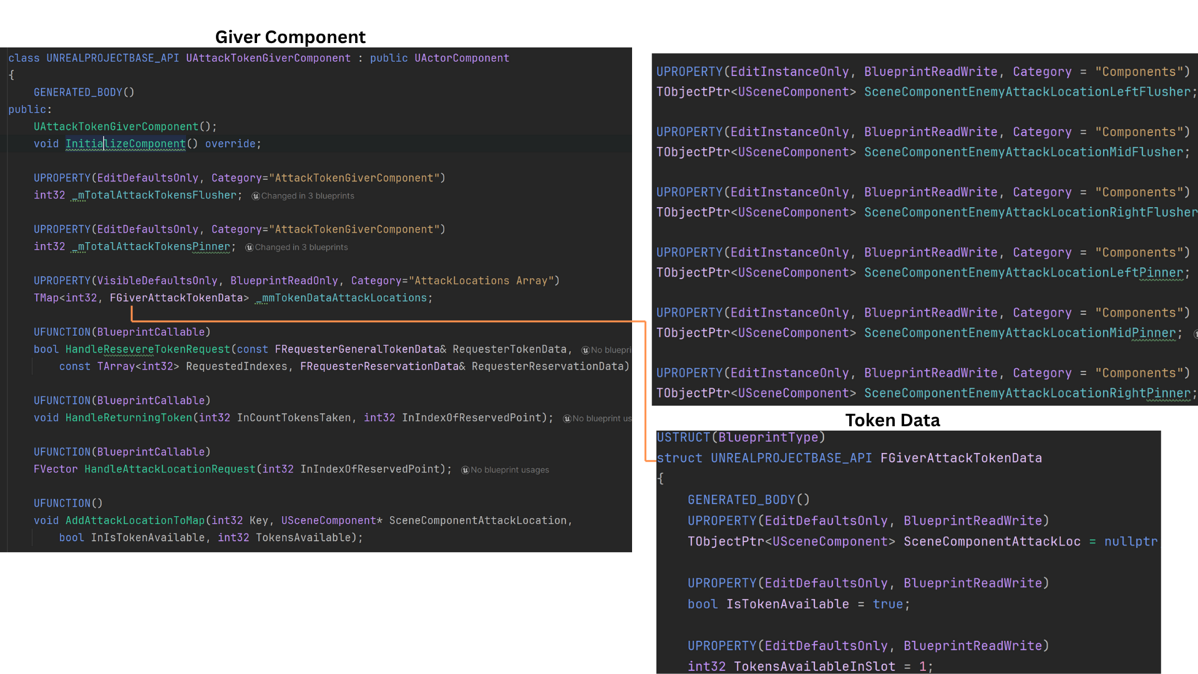Open 'Changed in 3 blueprints' link for Pinner
Screen dimensions: 1198x674
click(x=301, y=248)
